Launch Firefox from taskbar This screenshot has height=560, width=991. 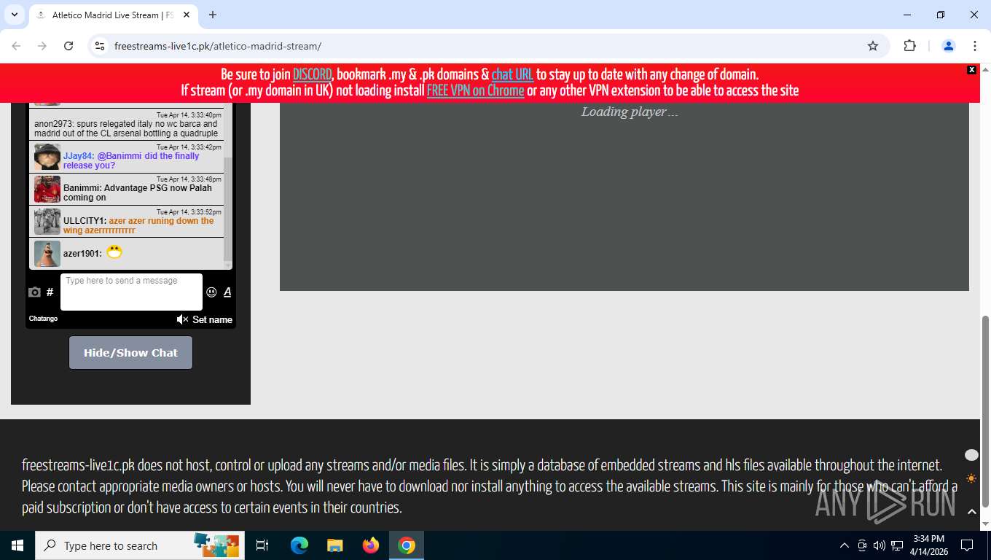pos(371,545)
